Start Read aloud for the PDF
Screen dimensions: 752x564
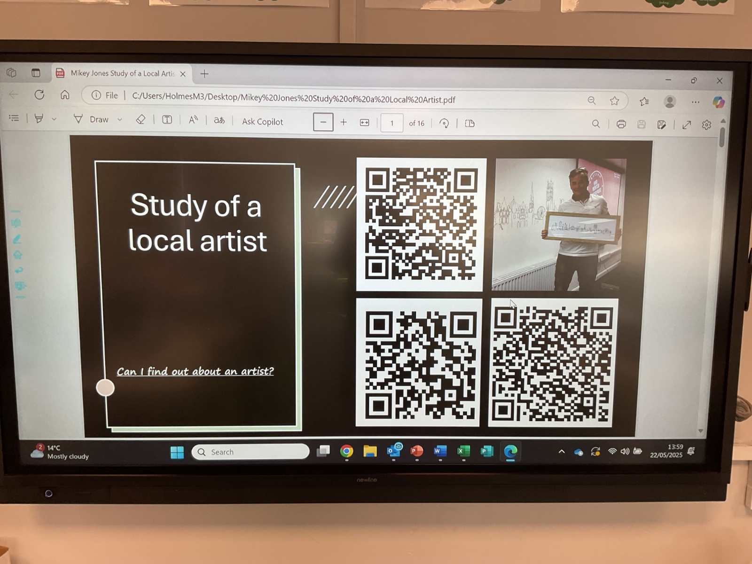click(193, 120)
